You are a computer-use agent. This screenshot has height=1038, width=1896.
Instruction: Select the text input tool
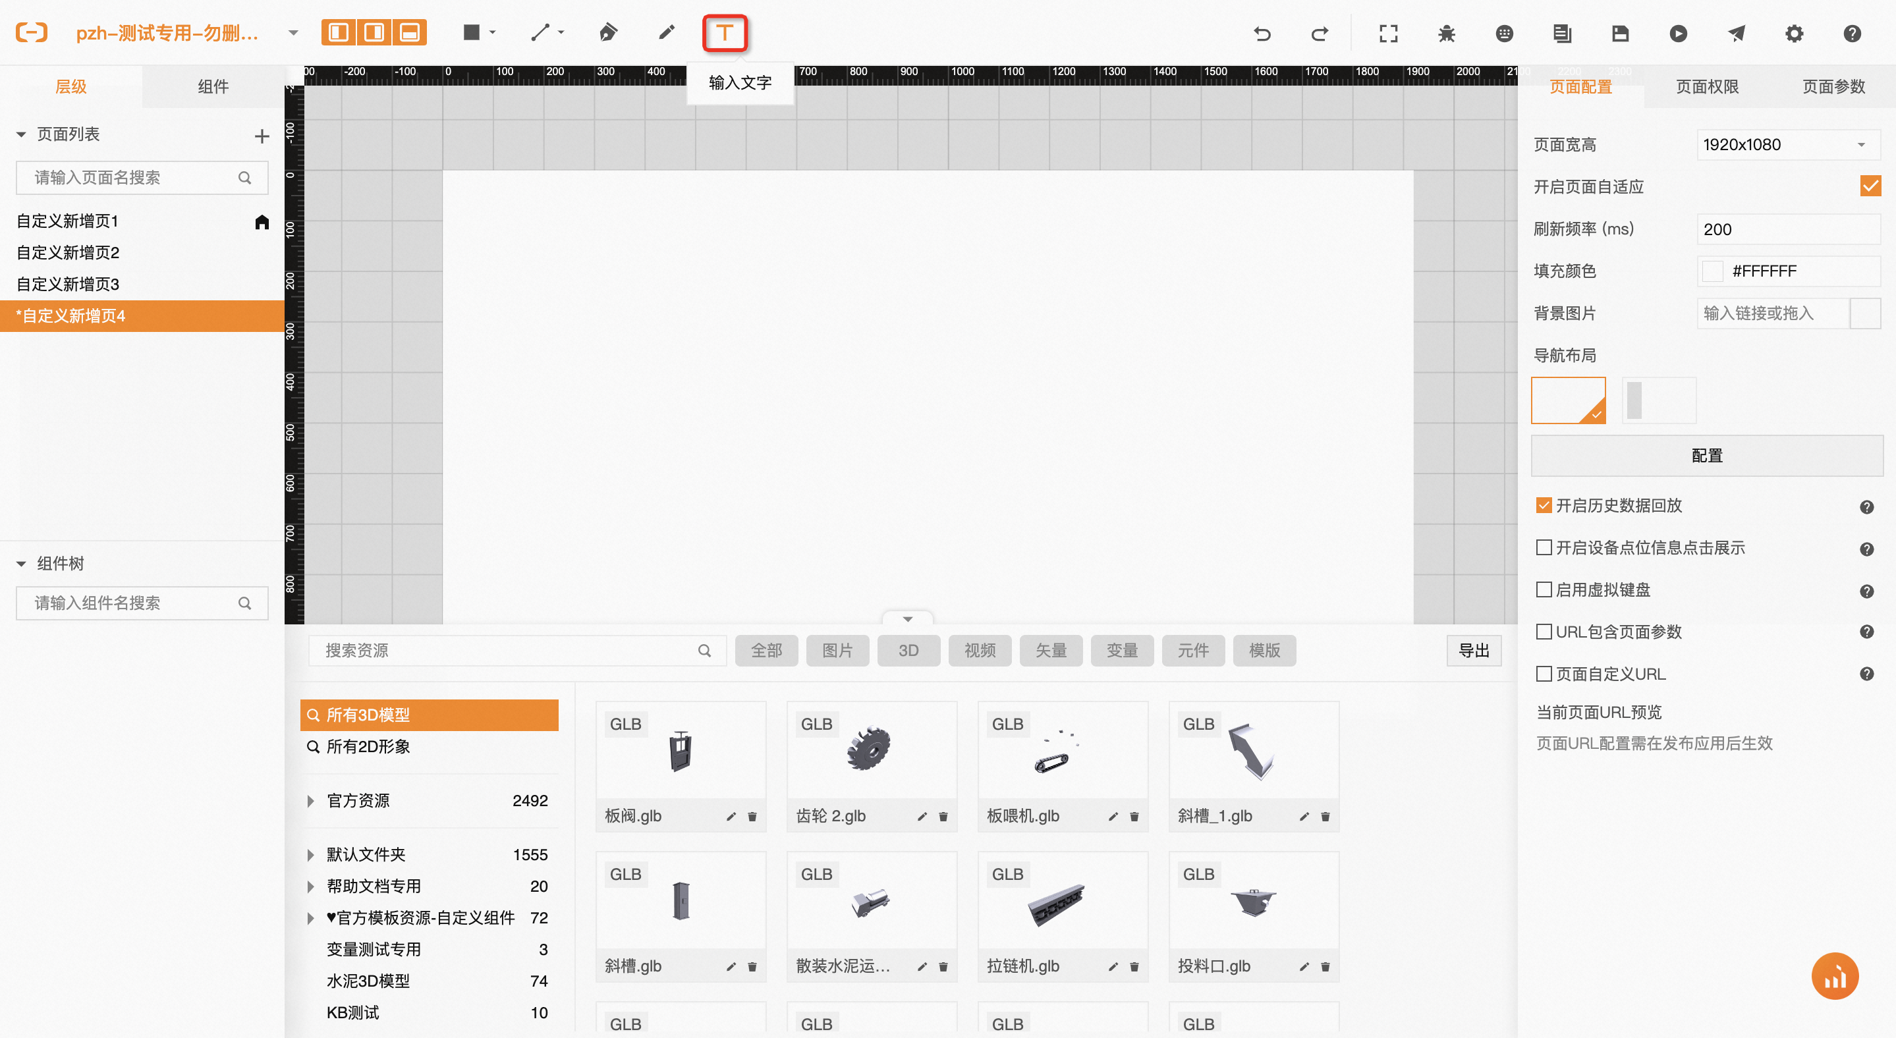(x=724, y=33)
